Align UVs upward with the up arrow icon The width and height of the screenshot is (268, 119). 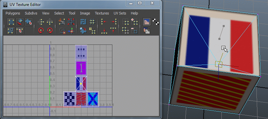click(x=113, y=31)
